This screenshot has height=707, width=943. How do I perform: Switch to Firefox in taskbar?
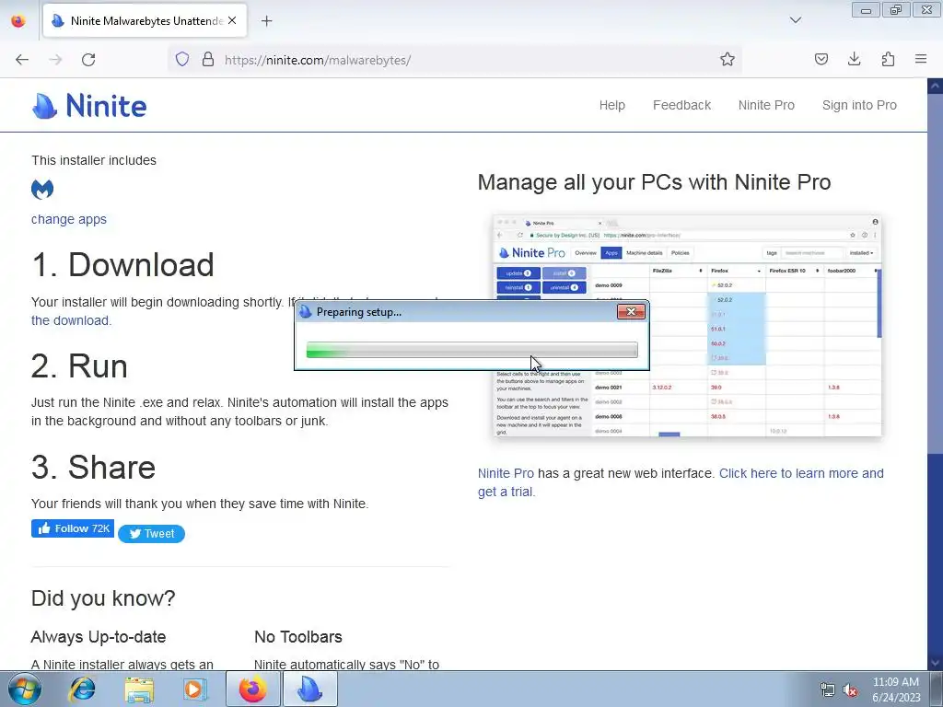252,689
